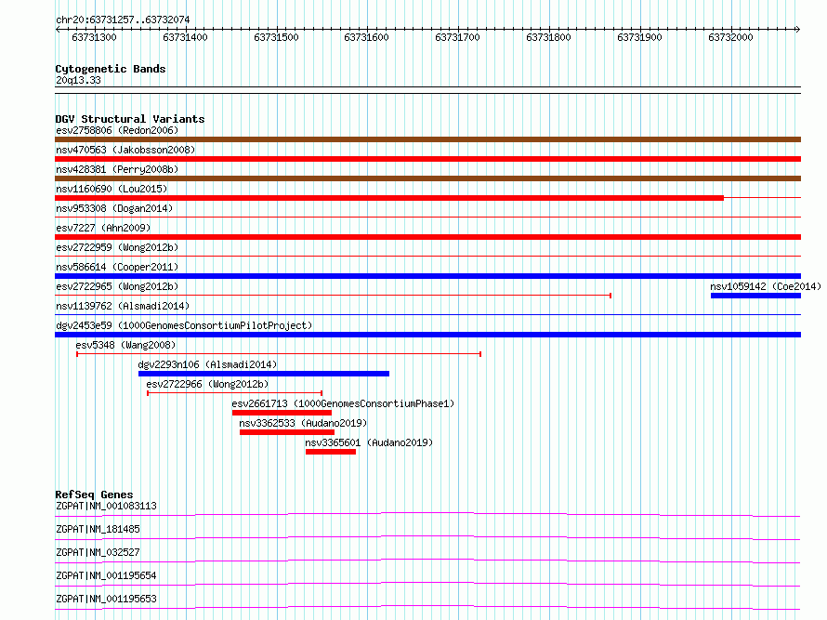The height and width of the screenshot is (620, 827).
Task: Click the red nsv3362533 variant bar
Action: tap(287, 432)
